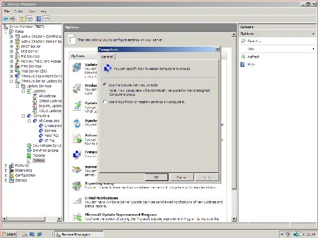Image resolution: width=318 pixels, height=238 pixels.
Task: Click the Start button
Action: [x=9, y=234]
